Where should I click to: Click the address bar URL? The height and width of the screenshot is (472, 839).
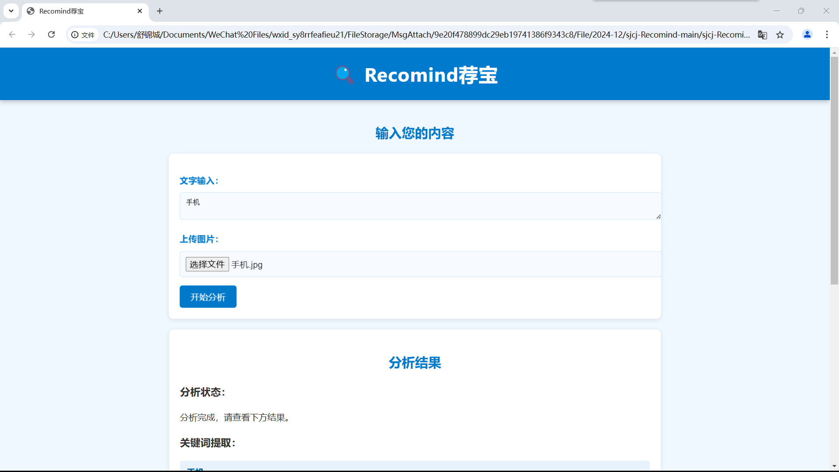[x=426, y=35]
